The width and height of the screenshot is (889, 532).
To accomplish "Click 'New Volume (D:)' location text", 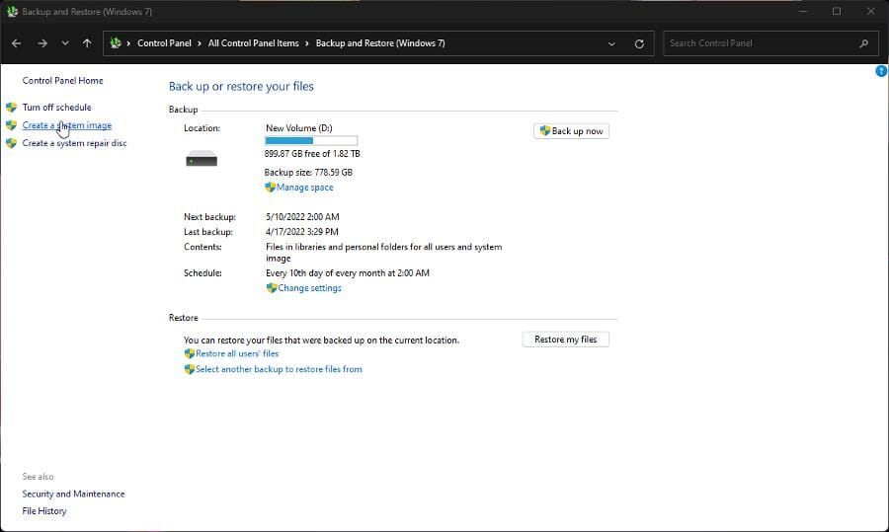I will coord(299,128).
